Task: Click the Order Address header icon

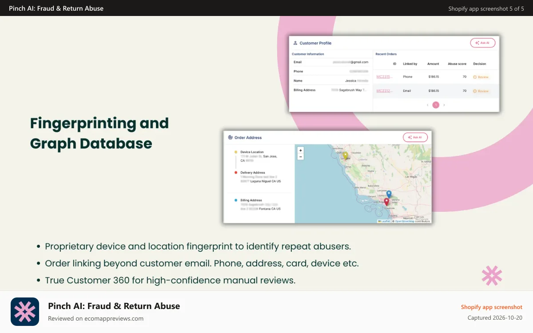Action: tap(230, 138)
